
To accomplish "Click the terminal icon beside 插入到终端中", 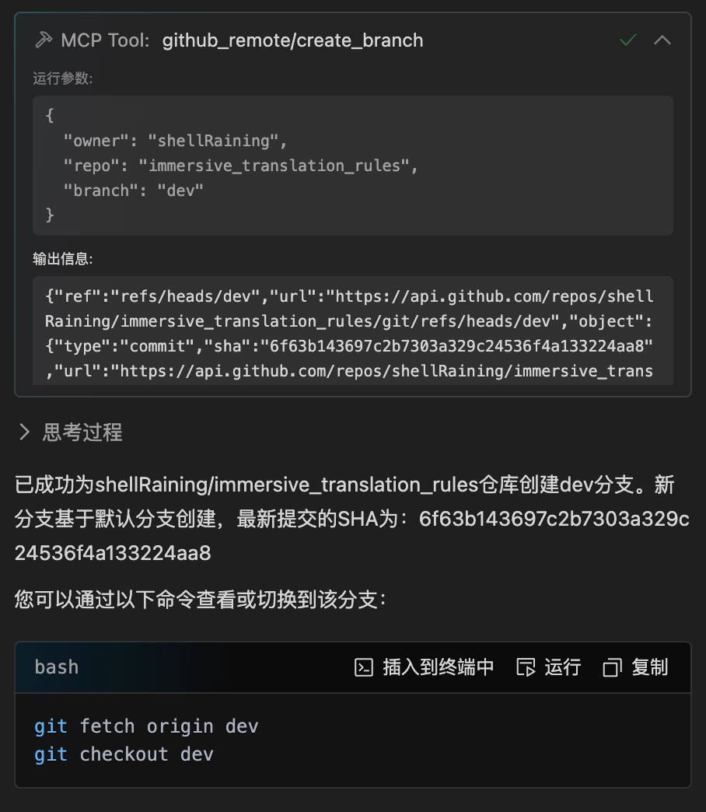I will [364, 667].
